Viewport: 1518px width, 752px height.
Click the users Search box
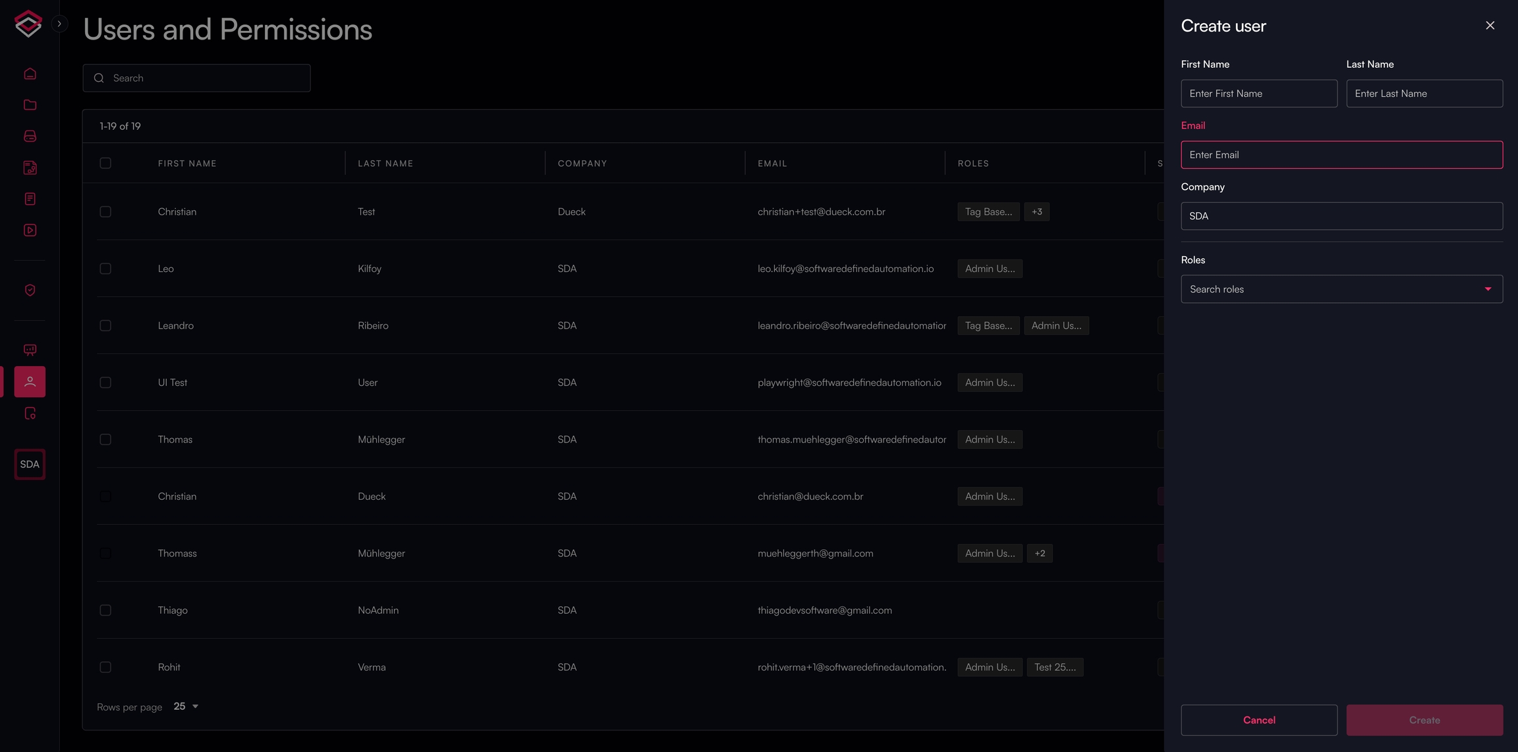(x=196, y=78)
